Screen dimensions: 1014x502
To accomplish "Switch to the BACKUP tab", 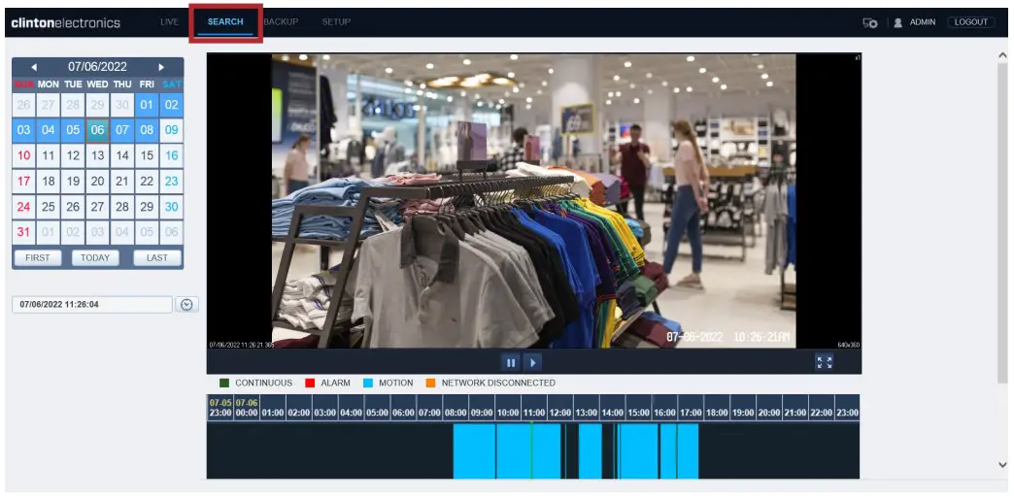I will [x=281, y=22].
